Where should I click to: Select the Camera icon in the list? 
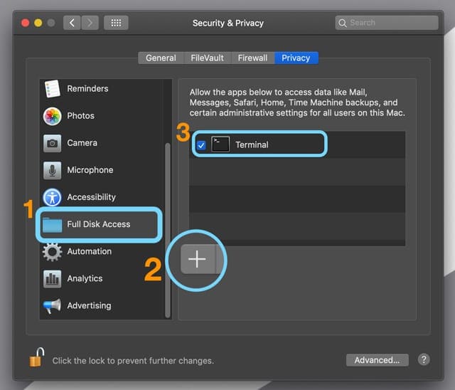[x=52, y=143]
